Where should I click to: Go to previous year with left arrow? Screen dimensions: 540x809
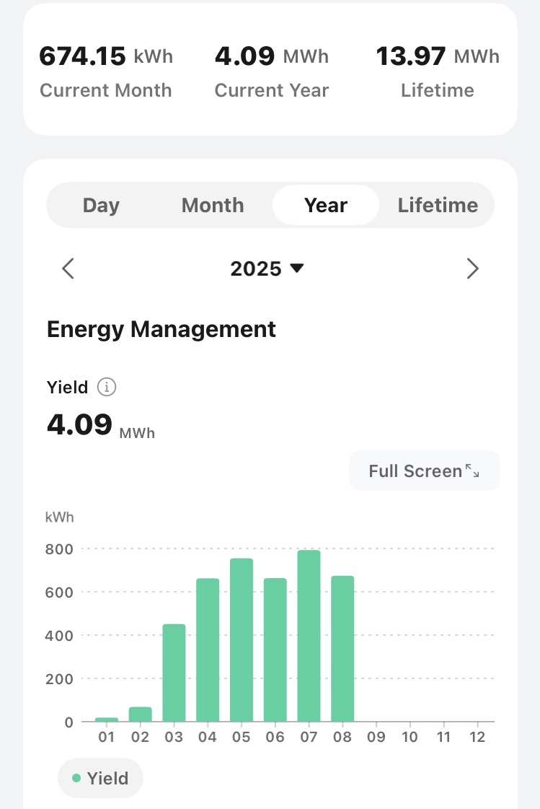pyautogui.click(x=68, y=269)
